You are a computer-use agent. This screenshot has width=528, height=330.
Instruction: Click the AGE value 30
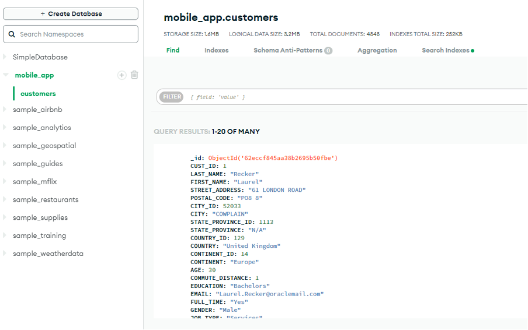(212, 270)
